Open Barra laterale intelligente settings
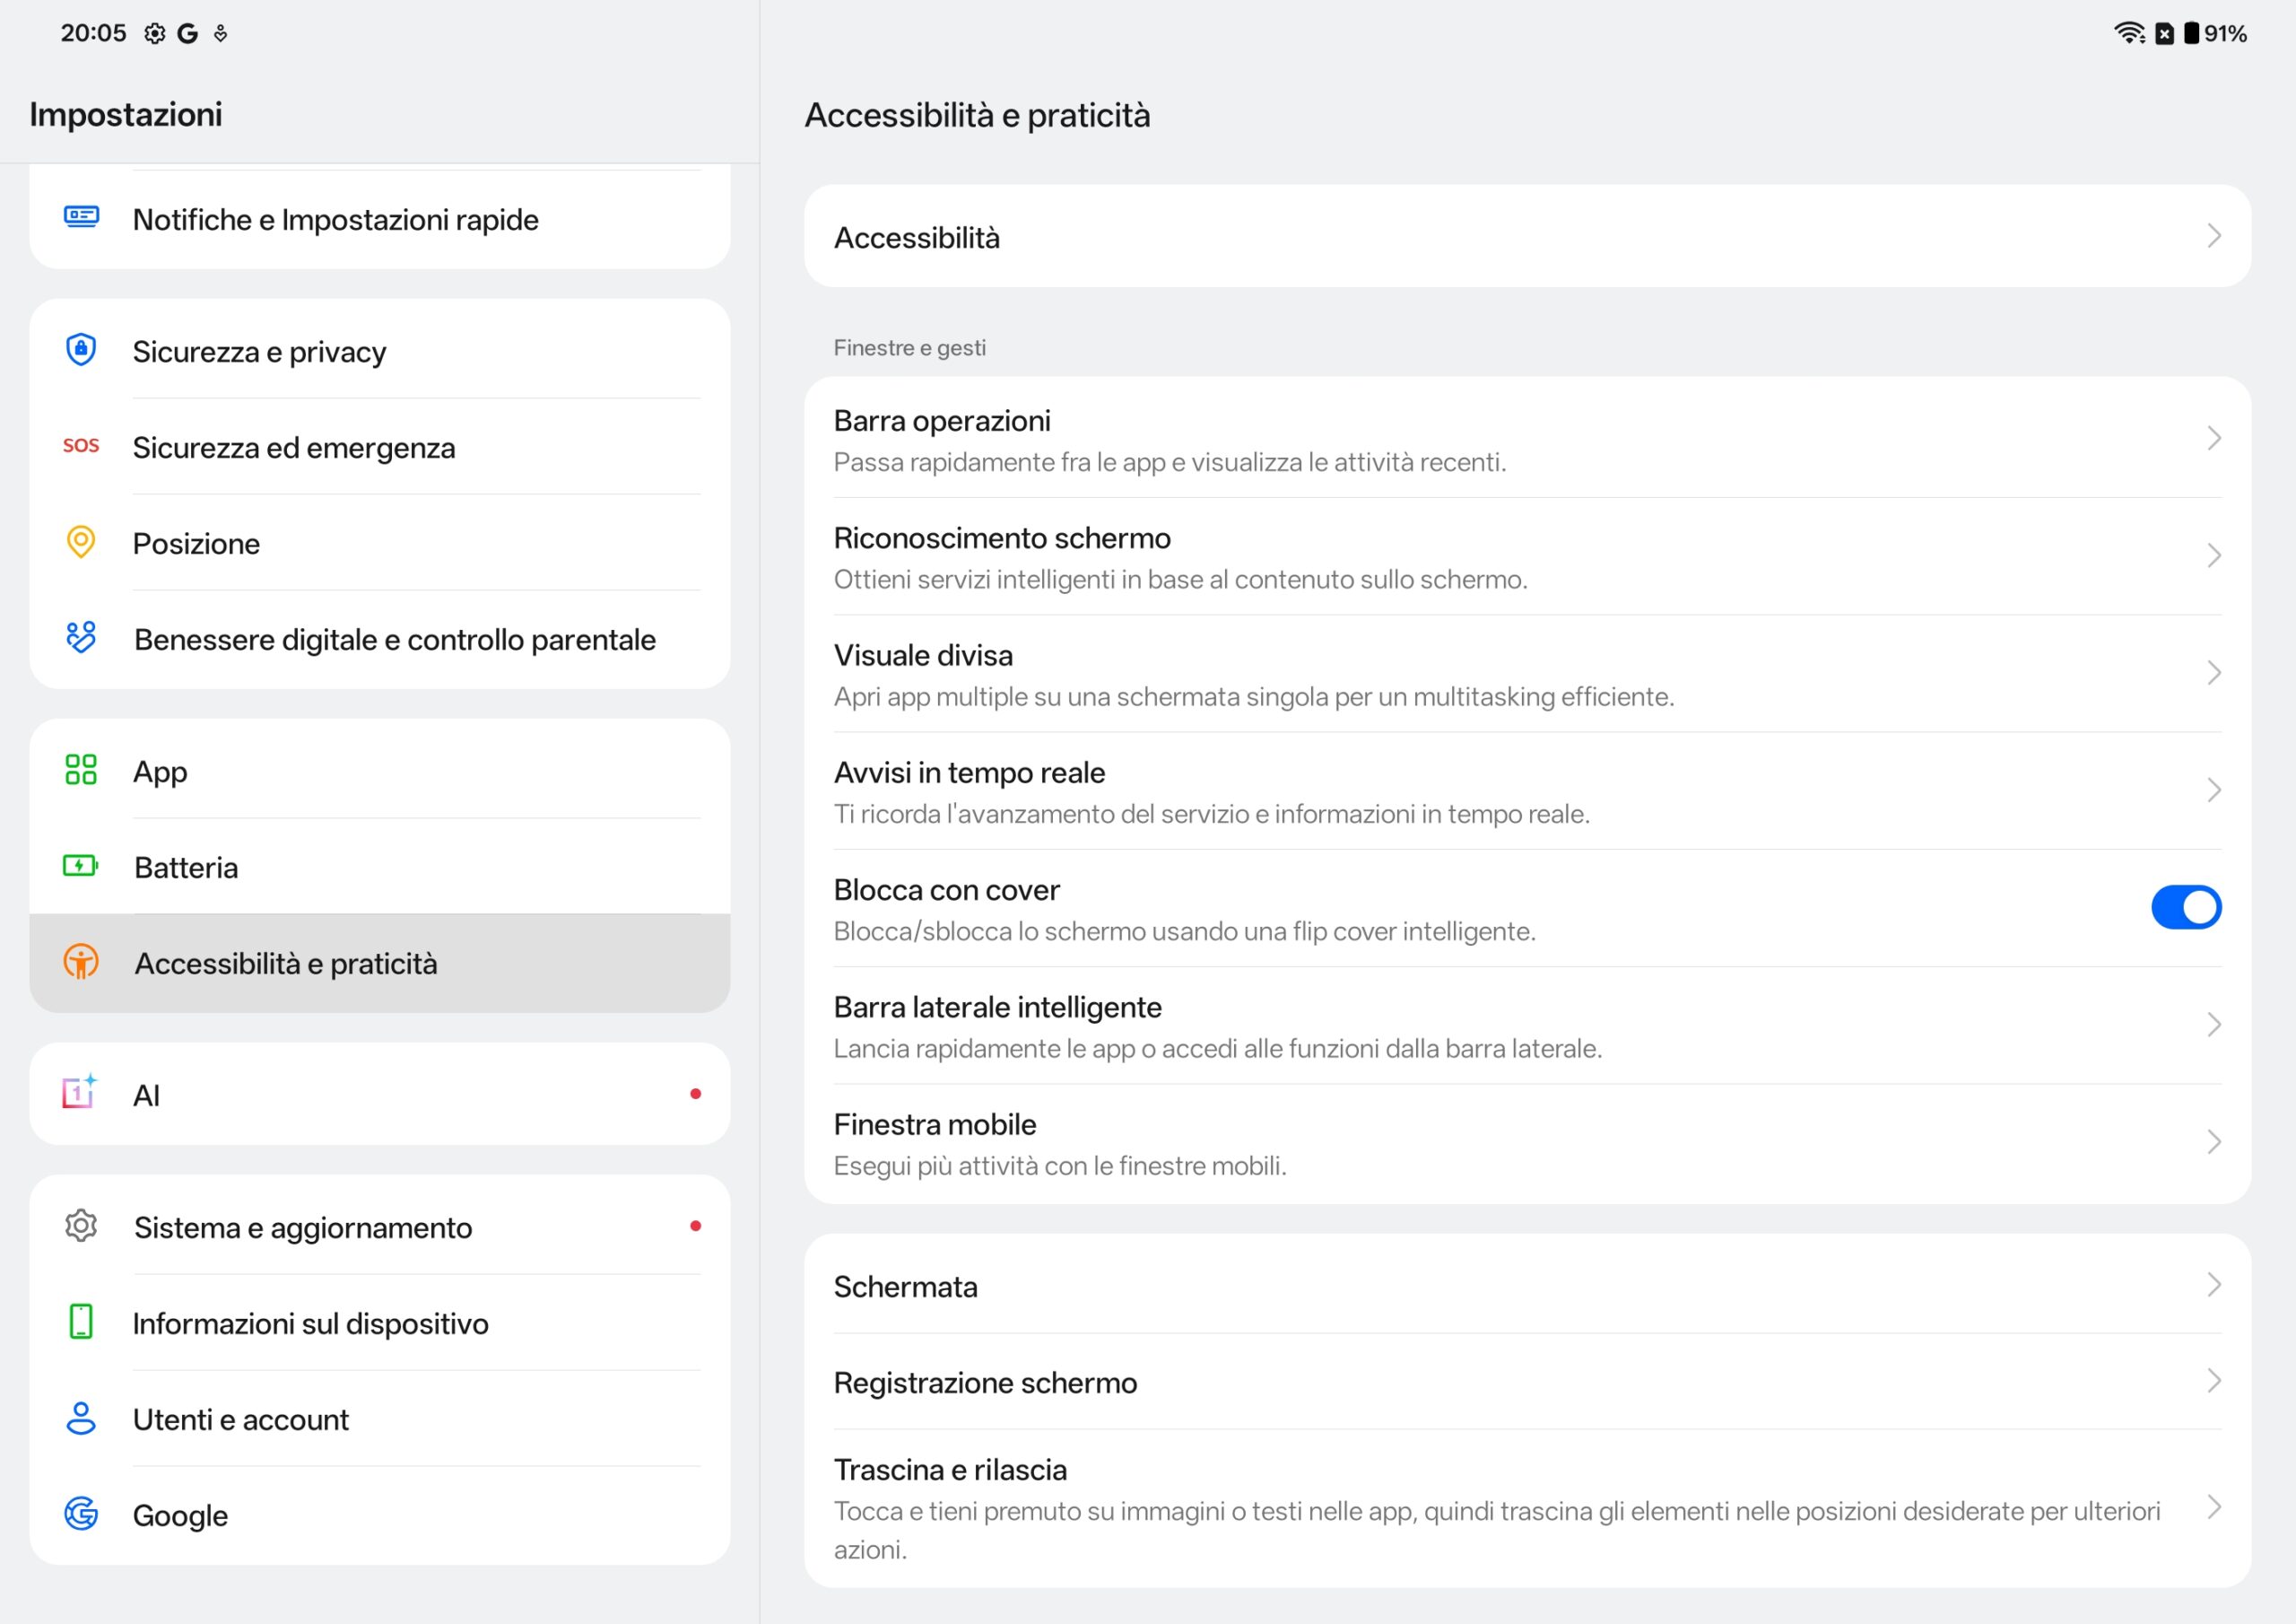This screenshot has width=2296, height=1624. click(1217, 1026)
